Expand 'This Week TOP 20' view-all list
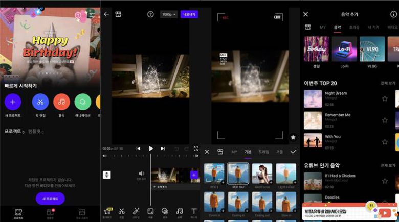This screenshot has width=399, height=222. click(388, 83)
